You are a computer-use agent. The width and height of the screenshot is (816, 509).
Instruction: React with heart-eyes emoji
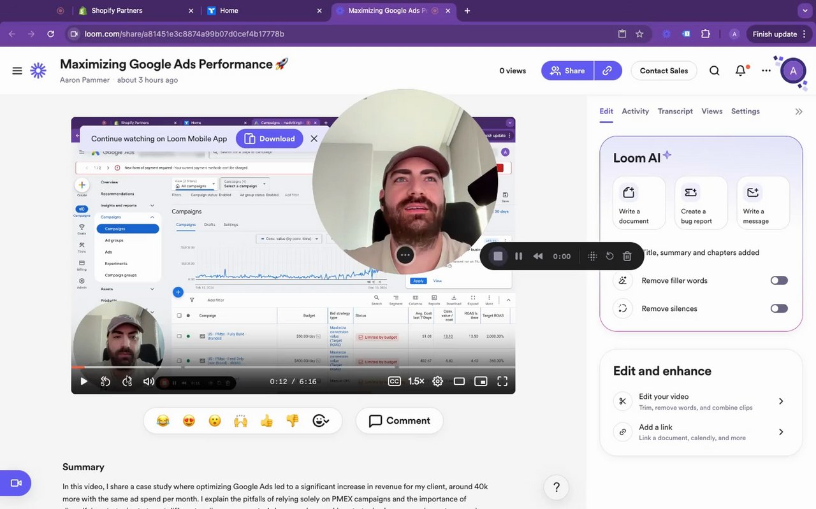189,420
